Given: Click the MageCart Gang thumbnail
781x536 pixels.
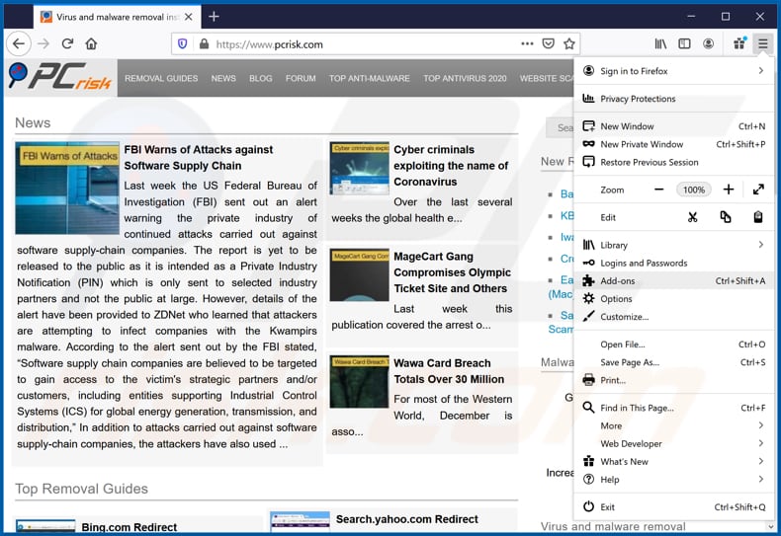Looking at the screenshot, I should click(x=359, y=275).
